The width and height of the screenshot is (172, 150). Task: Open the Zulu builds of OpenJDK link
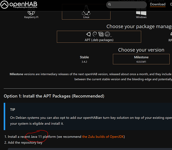[x=103, y=136]
